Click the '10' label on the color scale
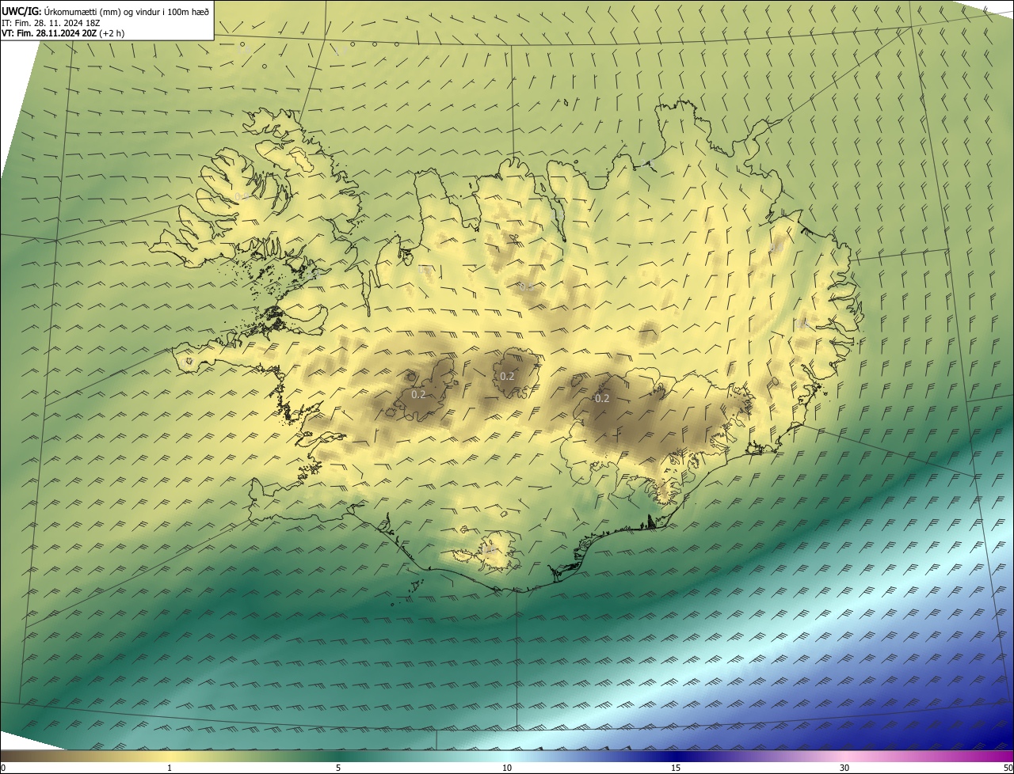The width and height of the screenshot is (1014, 774). (507, 768)
